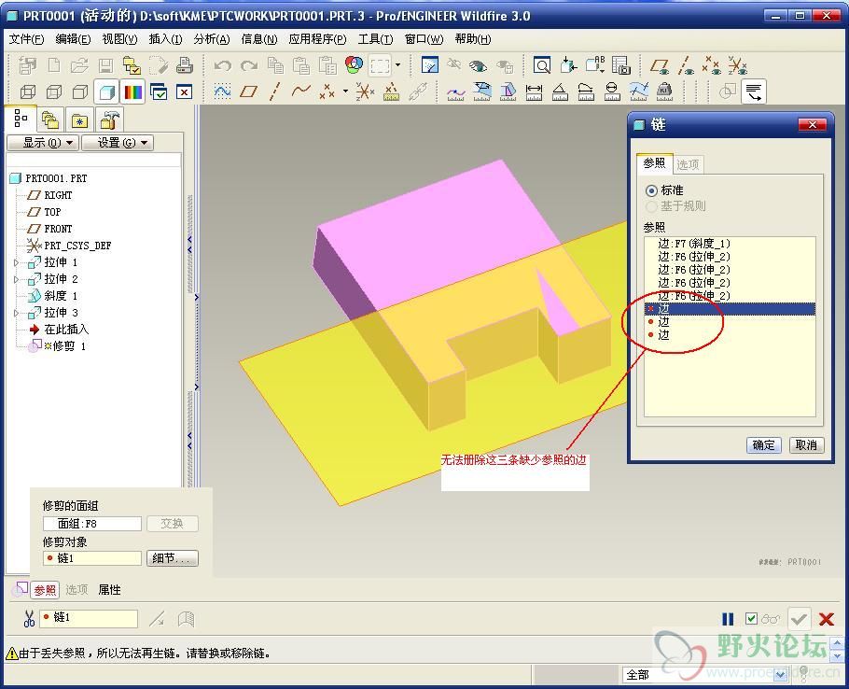
Task: Click the green checkmark to accept trim
Action: (x=800, y=619)
